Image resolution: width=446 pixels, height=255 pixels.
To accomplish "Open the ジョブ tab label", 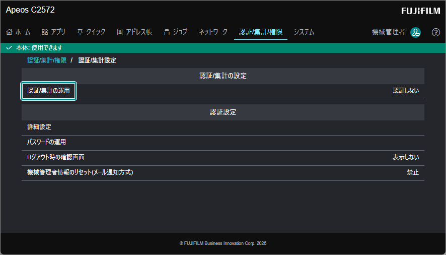I will (180, 32).
